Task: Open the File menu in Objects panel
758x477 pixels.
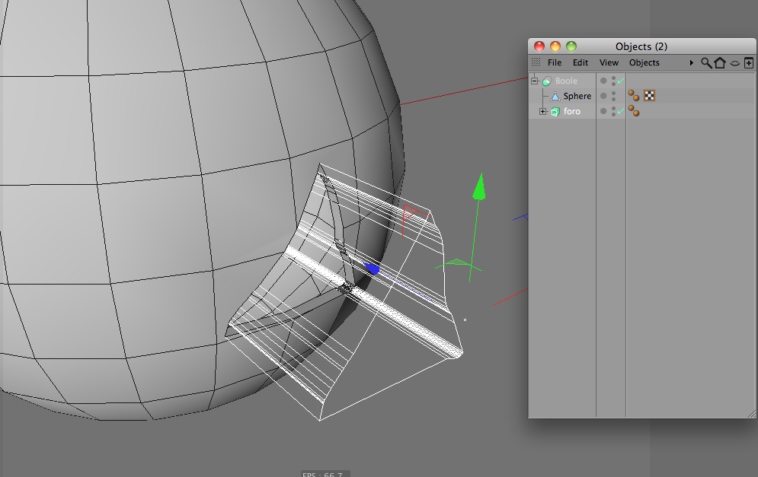Action: pos(555,62)
